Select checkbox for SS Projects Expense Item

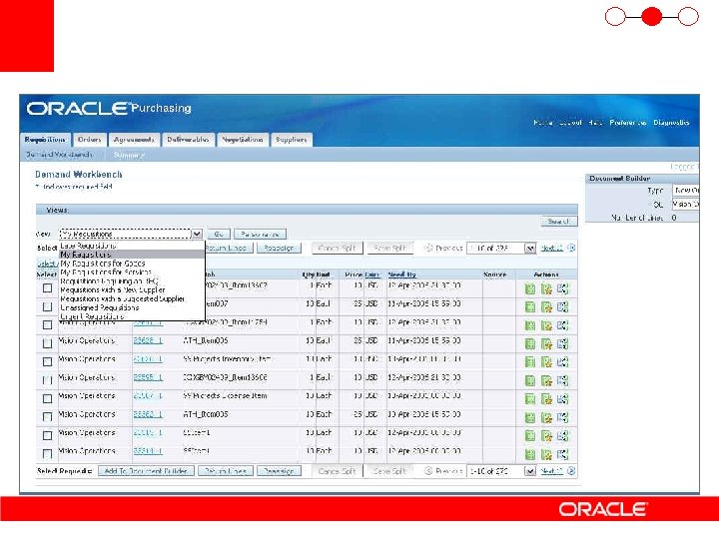point(47,398)
